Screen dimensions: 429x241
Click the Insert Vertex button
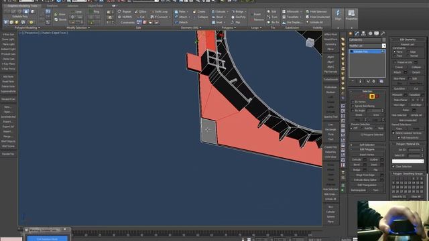coord(367,155)
